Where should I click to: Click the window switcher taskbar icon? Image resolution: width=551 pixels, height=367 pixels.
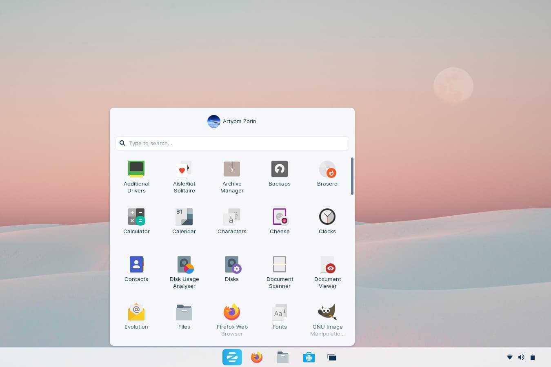(x=332, y=357)
